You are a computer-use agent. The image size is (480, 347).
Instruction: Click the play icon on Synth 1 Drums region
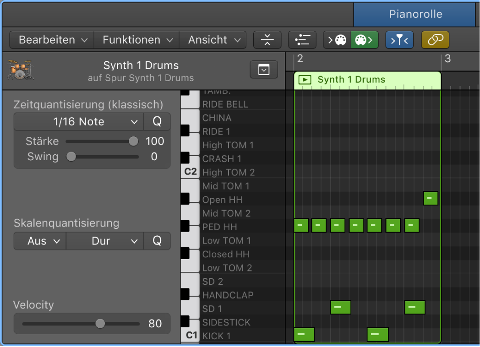(304, 80)
